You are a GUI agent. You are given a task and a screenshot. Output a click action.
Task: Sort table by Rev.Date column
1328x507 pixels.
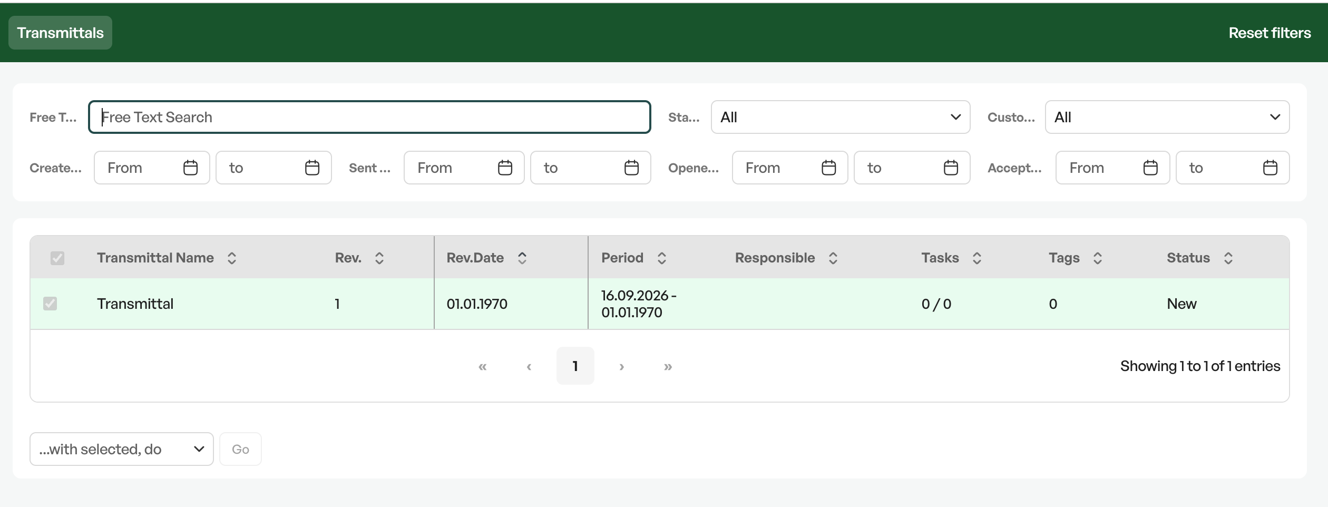(x=522, y=258)
